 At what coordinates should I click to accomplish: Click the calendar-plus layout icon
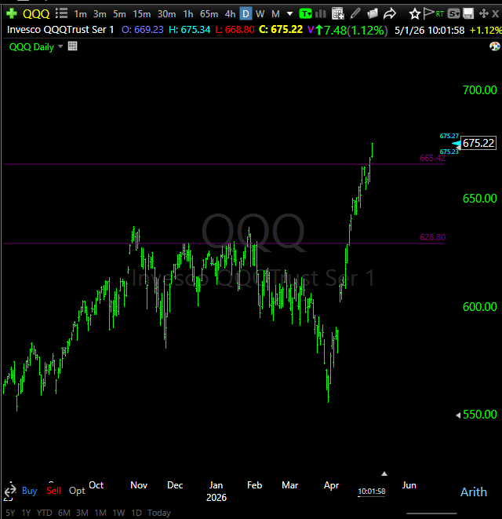point(337,13)
